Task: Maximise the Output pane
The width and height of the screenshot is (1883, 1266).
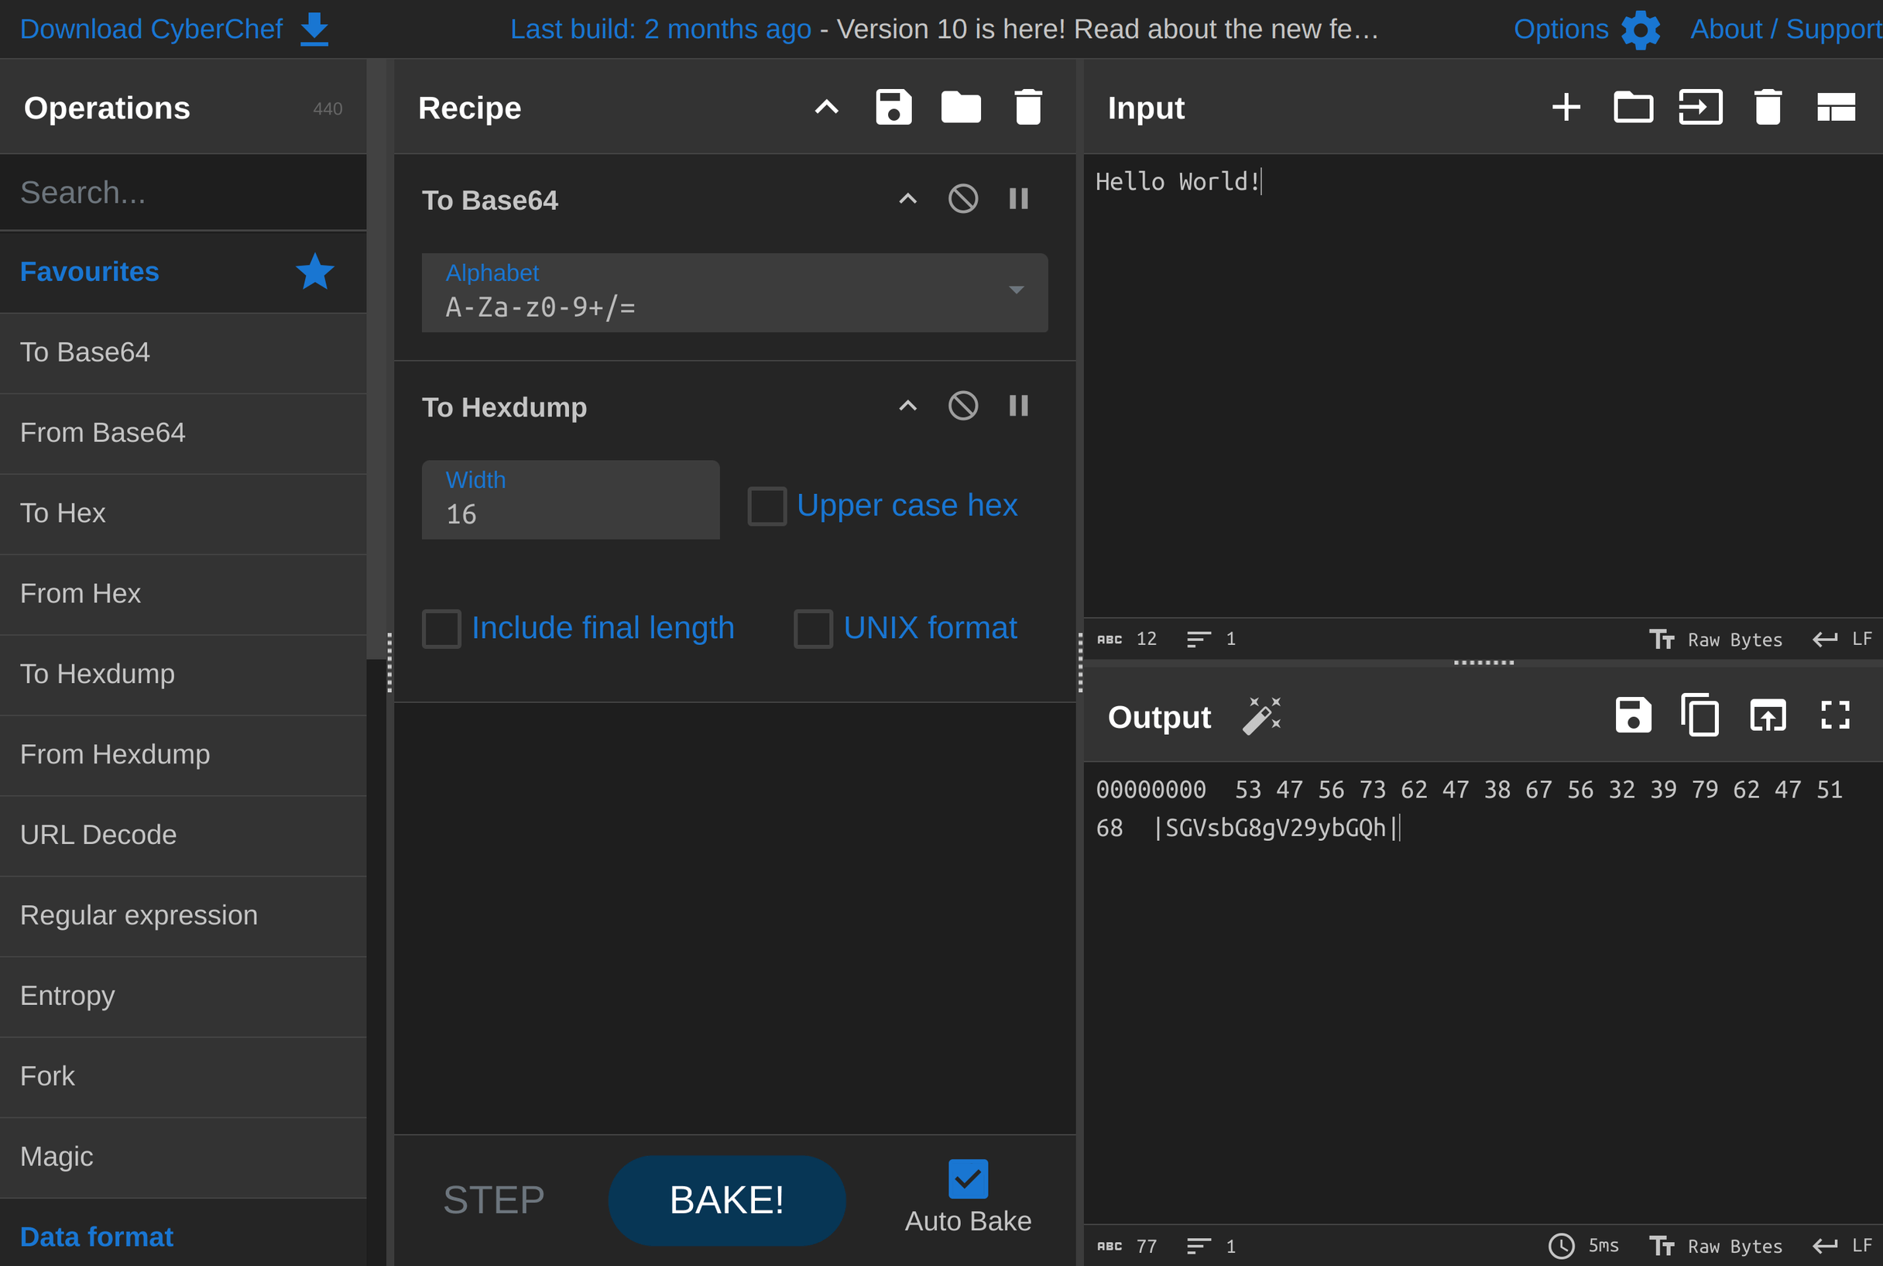Action: tap(1835, 715)
